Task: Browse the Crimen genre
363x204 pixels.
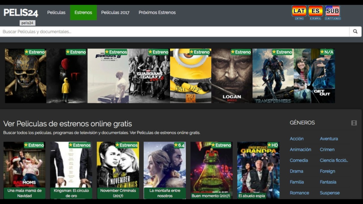Action: tap(327, 149)
